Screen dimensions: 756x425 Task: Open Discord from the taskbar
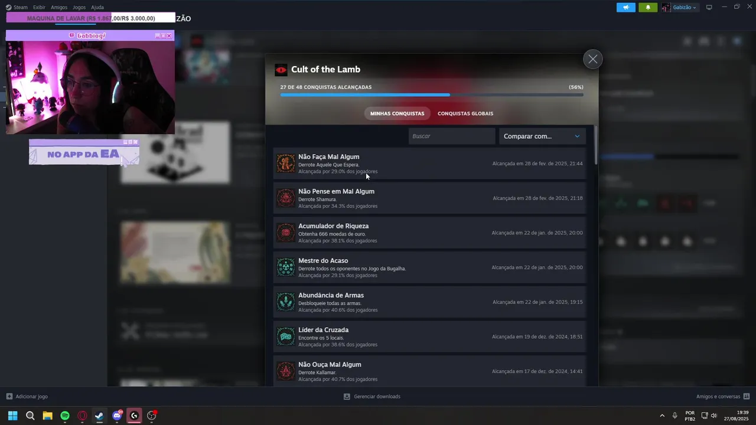pos(117,416)
